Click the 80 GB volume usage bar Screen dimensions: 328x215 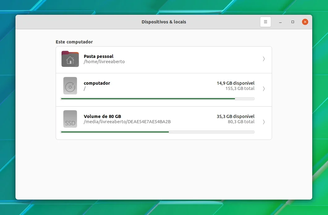pos(157,132)
